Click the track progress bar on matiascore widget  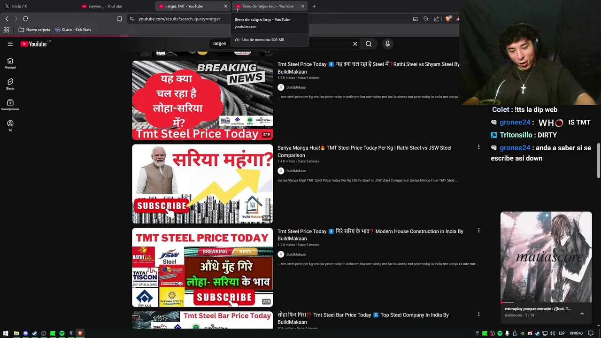pyautogui.click(x=546, y=302)
